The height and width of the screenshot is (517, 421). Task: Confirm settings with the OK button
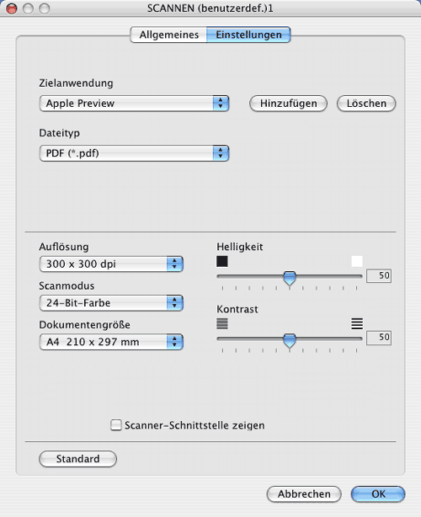(378, 494)
